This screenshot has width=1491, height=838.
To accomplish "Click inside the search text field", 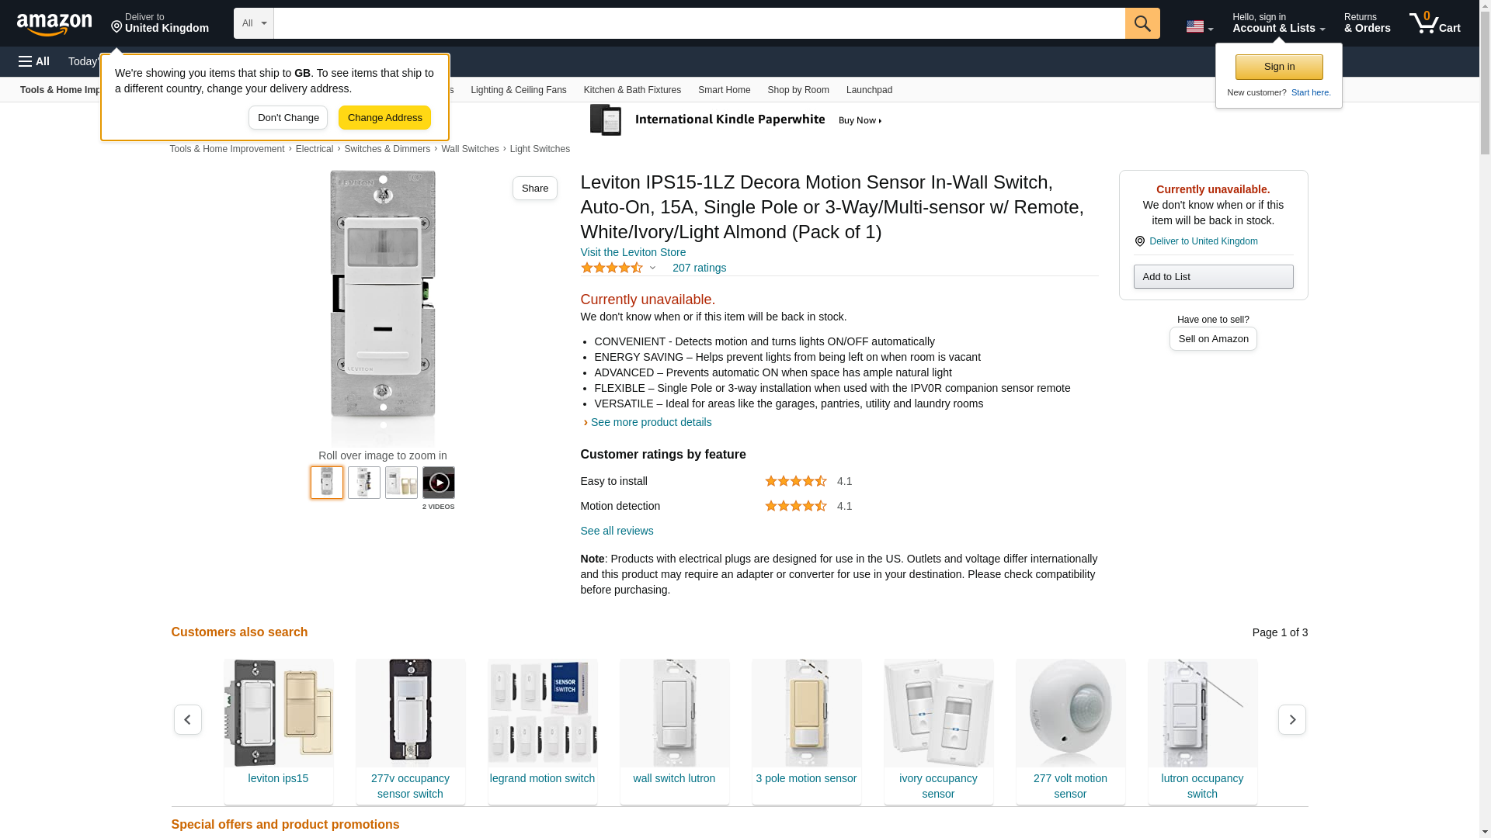I will [699, 23].
